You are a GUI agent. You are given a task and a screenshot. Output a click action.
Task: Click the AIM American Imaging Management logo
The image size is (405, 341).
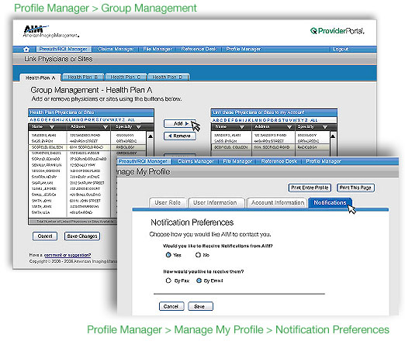point(50,32)
